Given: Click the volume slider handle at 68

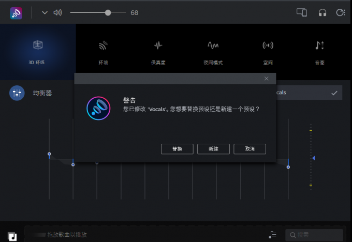Looking at the screenshot, I should pyautogui.click(x=108, y=13).
